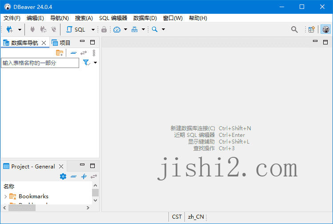Maximize the editor area panel
This screenshot has height=224, width=333.
(325, 42)
